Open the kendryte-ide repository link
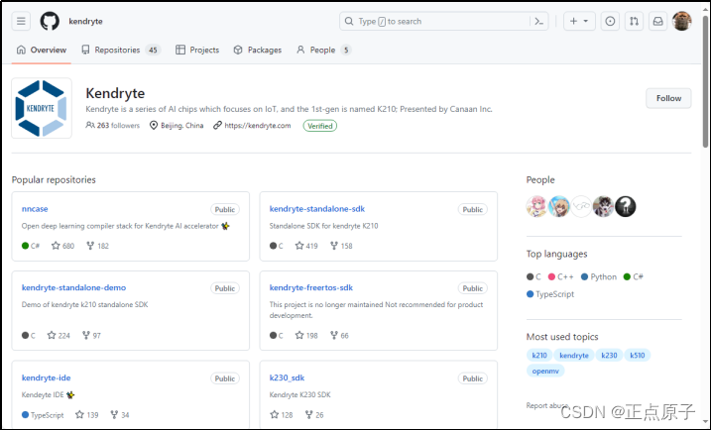 tap(47, 377)
